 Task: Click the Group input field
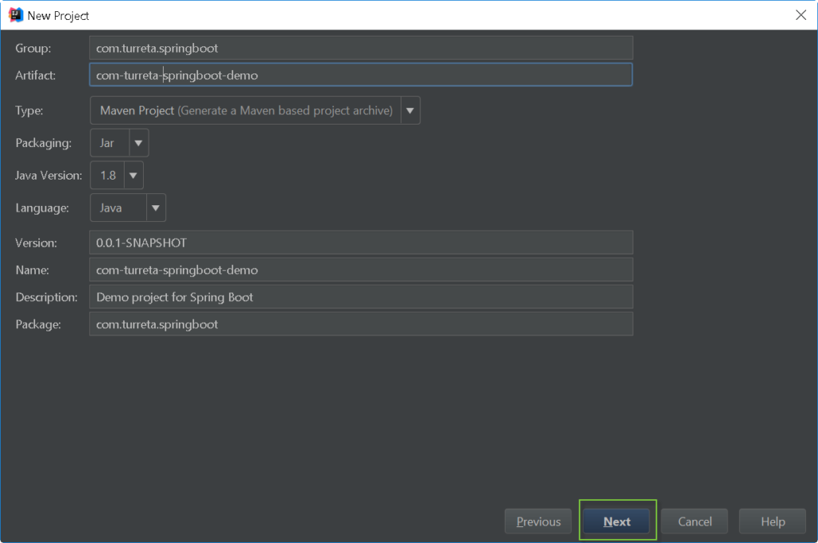click(361, 48)
